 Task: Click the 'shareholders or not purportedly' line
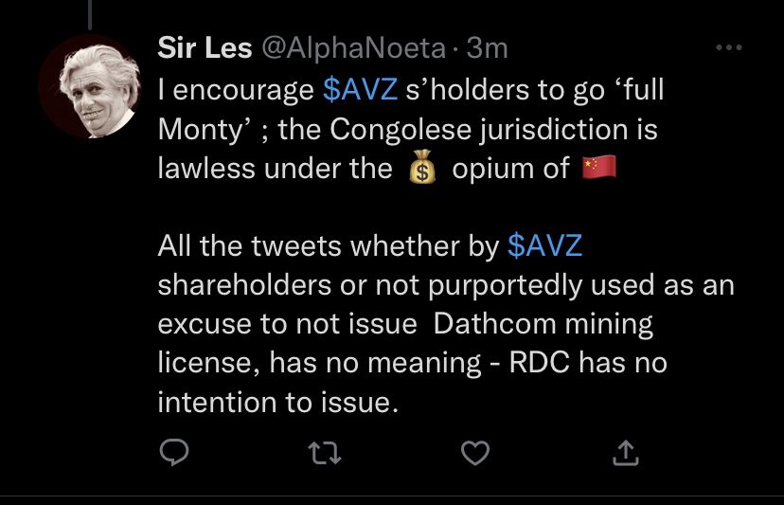[379, 285]
